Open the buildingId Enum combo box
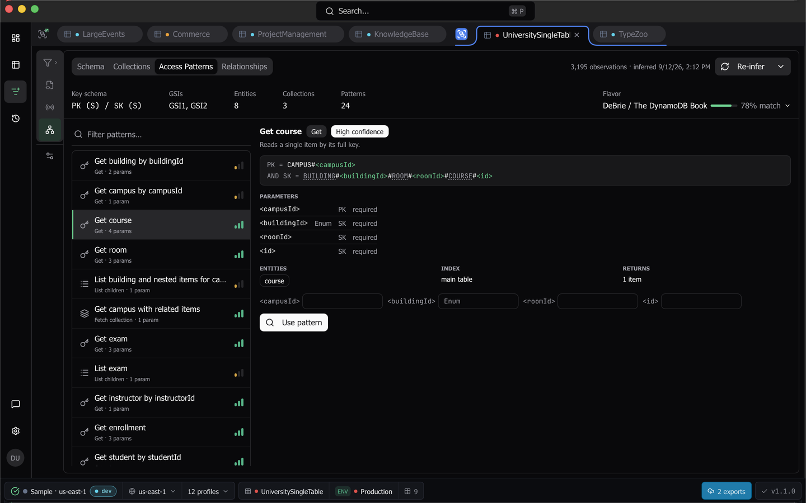806x503 pixels. (x=478, y=301)
